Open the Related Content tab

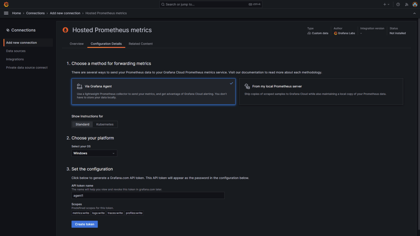140,44
